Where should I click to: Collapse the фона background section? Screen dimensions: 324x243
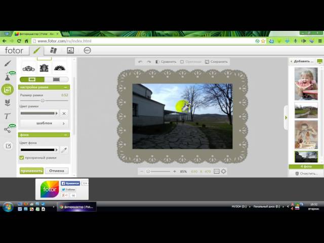65,135
